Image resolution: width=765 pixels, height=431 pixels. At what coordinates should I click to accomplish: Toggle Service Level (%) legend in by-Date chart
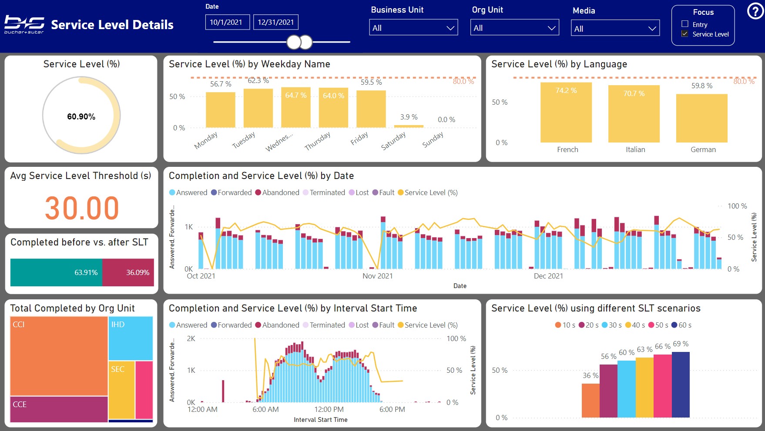coord(428,192)
